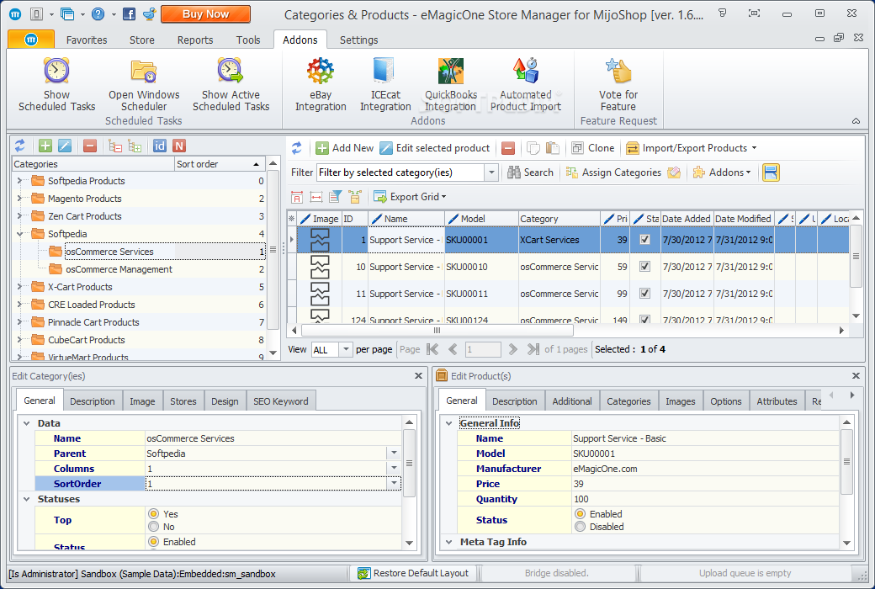Paste product icon in products toolbar
The height and width of the screenshot is (589, 875).
pyautogui.click(x=553, y=148)
